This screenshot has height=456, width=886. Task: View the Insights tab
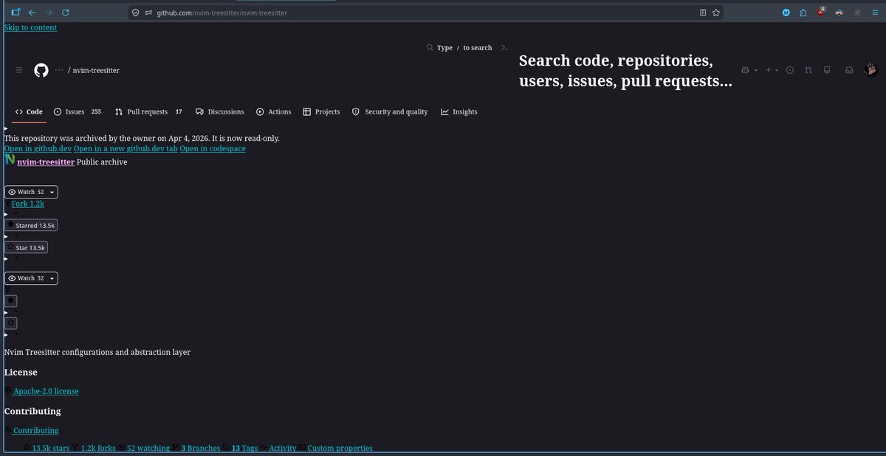(x=459, y=111)
